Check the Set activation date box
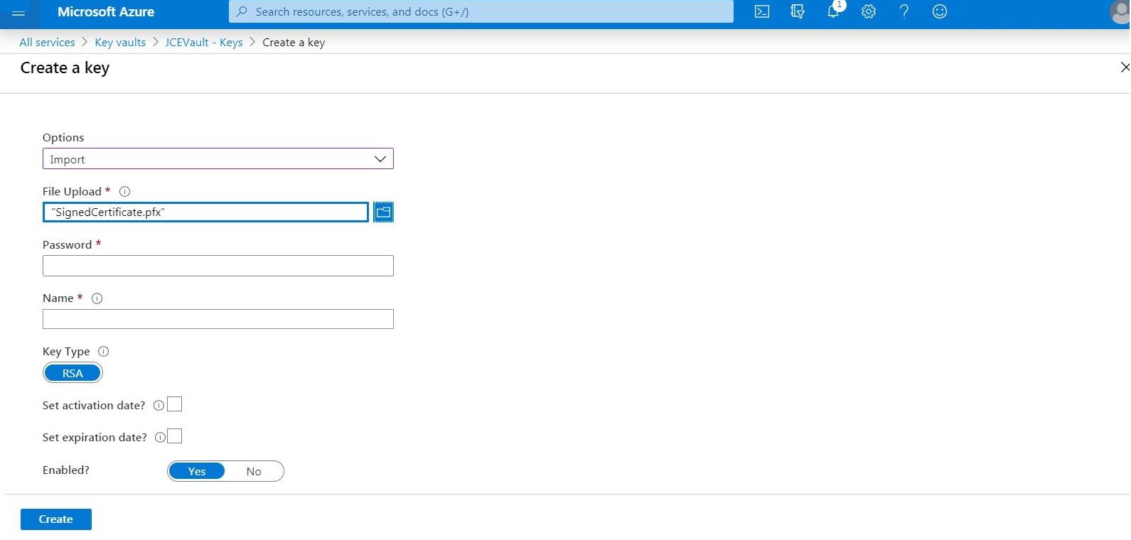The height and width of the screenshot is (540, 1131). point(175,404)
